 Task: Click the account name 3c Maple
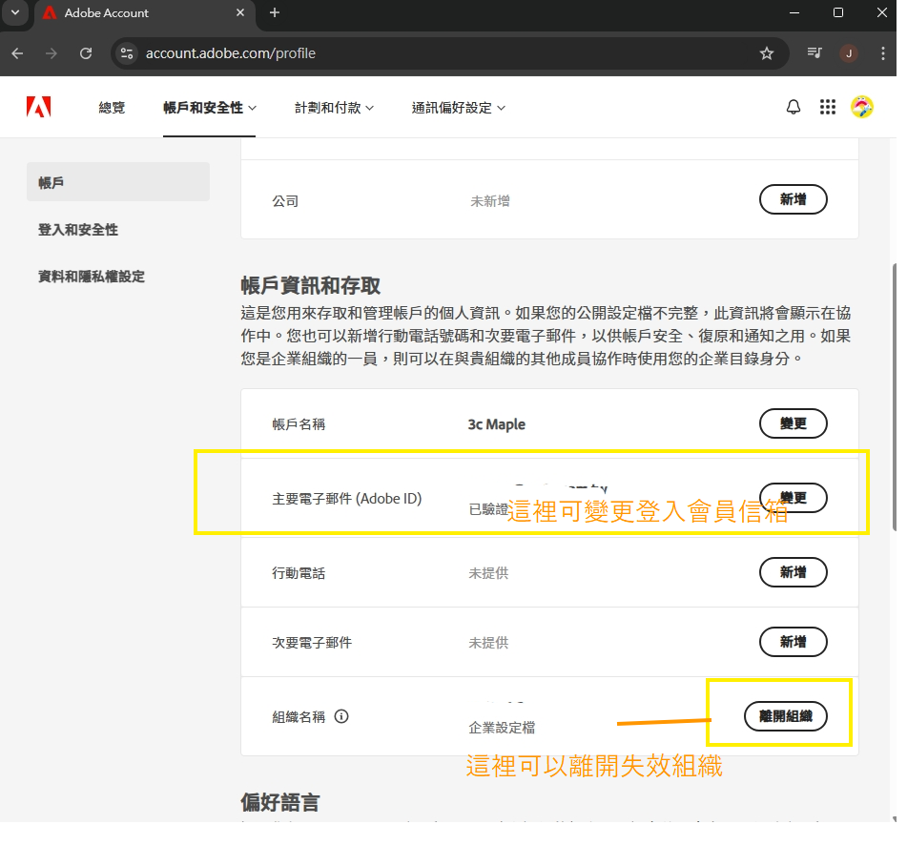coord(496,424)
